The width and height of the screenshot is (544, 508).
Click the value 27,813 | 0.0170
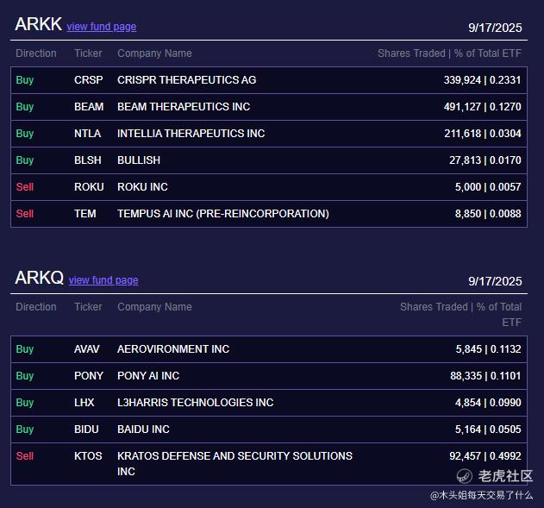485,160
